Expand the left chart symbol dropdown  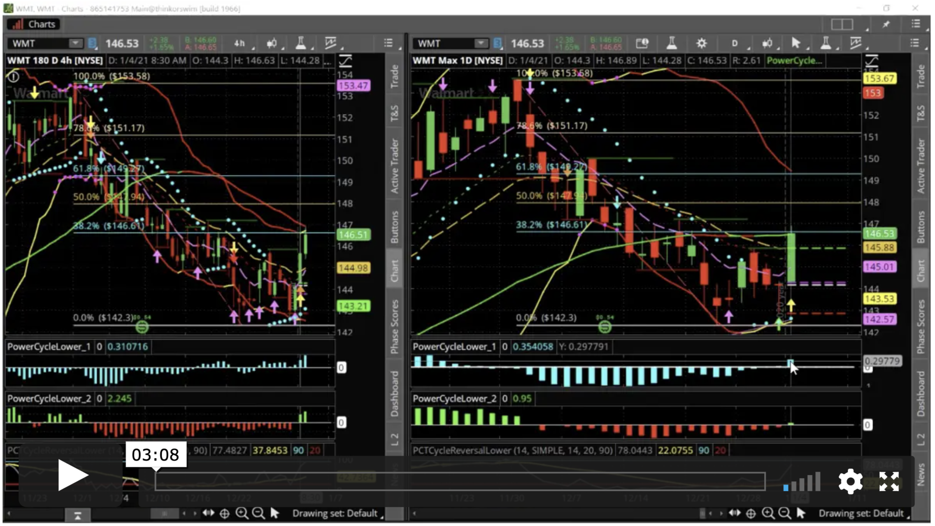pos(75,43)
